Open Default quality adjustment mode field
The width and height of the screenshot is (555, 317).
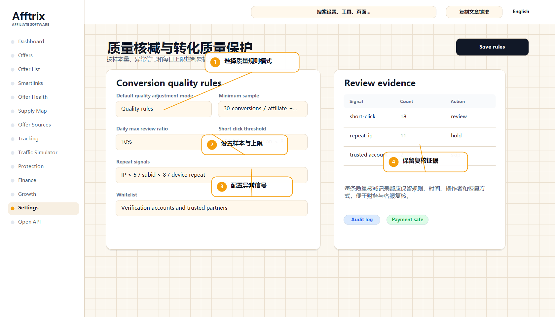point(164,109)
